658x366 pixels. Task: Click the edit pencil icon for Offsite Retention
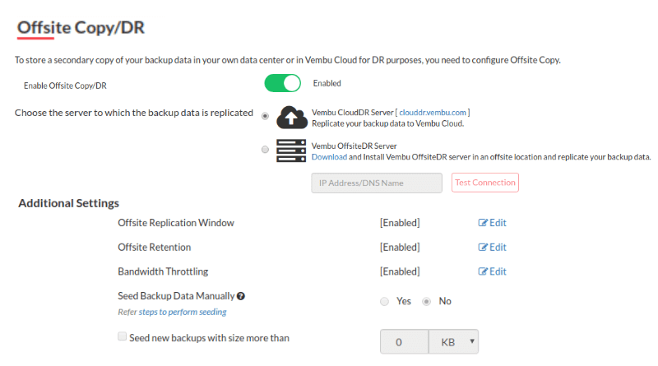pos(483,248)
